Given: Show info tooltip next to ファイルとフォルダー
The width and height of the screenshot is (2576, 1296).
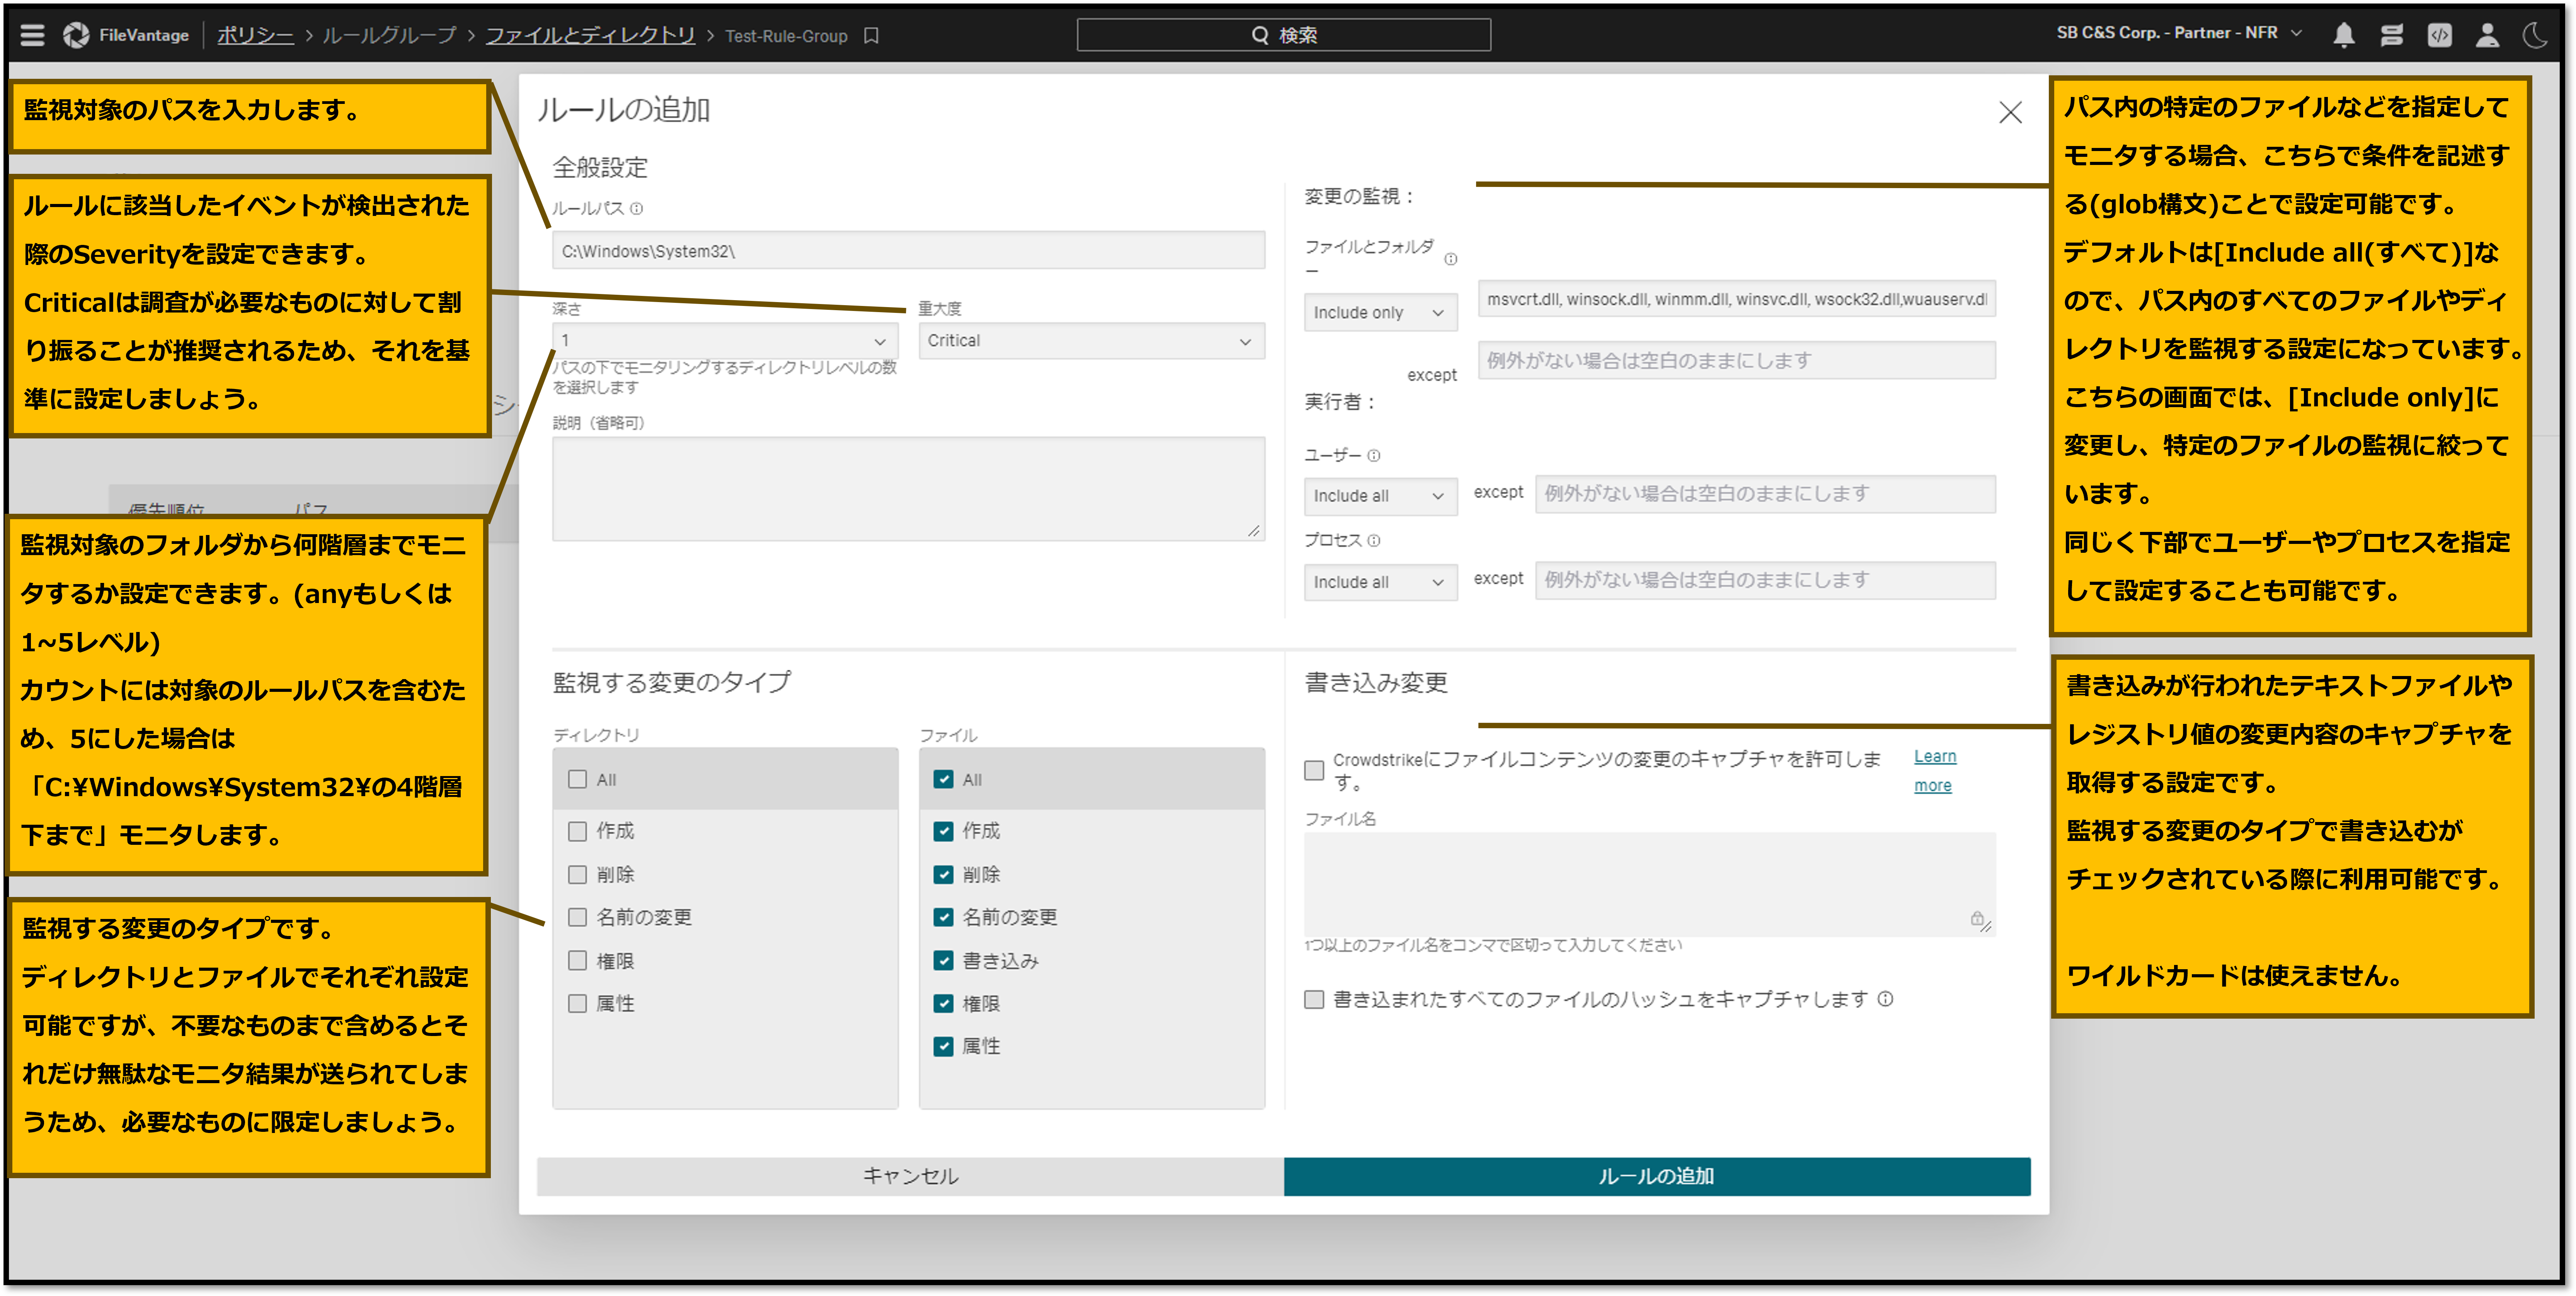Looking at the screenshot, I should point(1450,259).
